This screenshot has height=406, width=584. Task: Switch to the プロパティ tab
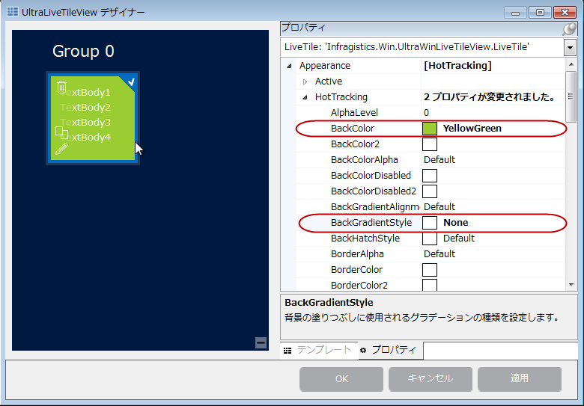391,350
